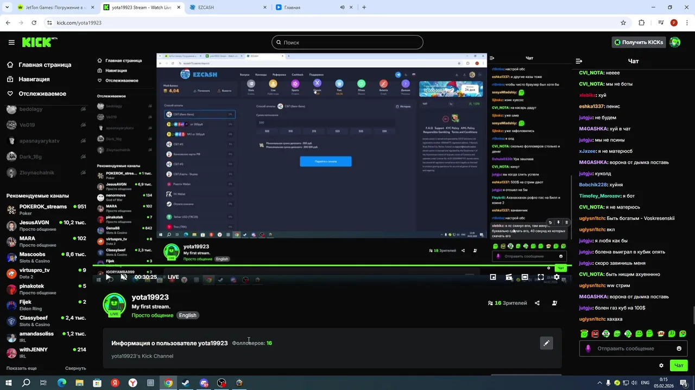
Task: Click the Поиск search field
Action: [347, 42]
